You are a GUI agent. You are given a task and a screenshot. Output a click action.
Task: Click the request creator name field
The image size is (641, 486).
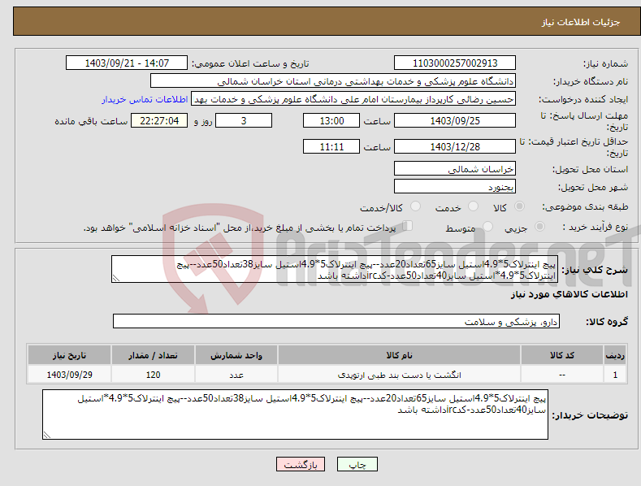point(353,99)
